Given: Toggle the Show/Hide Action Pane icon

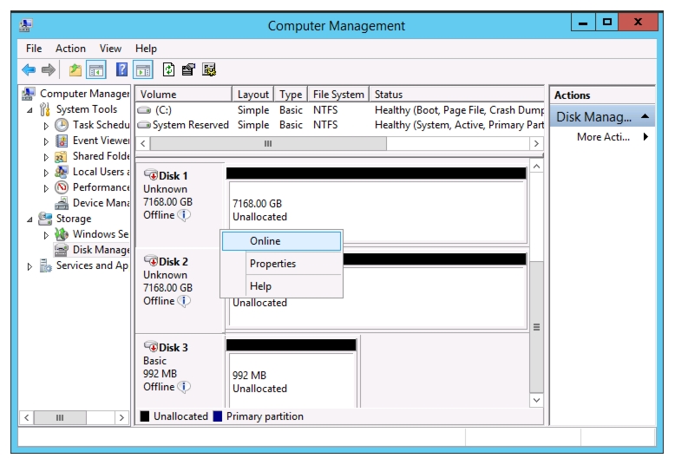Looking at the screenshot, I should coord(143,69).
